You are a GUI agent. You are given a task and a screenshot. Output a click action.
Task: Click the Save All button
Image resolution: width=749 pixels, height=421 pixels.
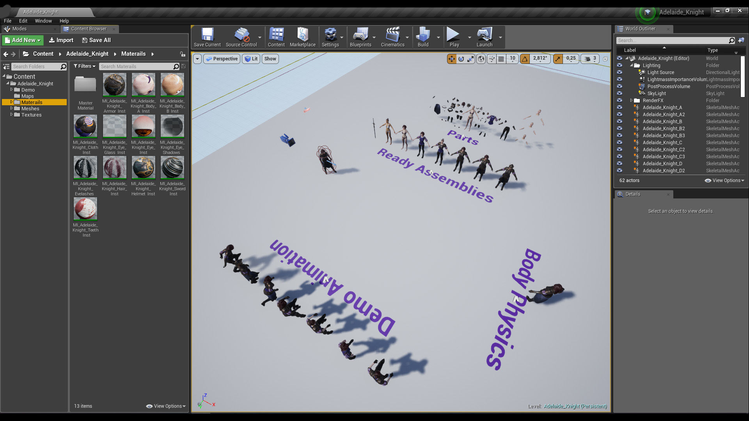96,40
